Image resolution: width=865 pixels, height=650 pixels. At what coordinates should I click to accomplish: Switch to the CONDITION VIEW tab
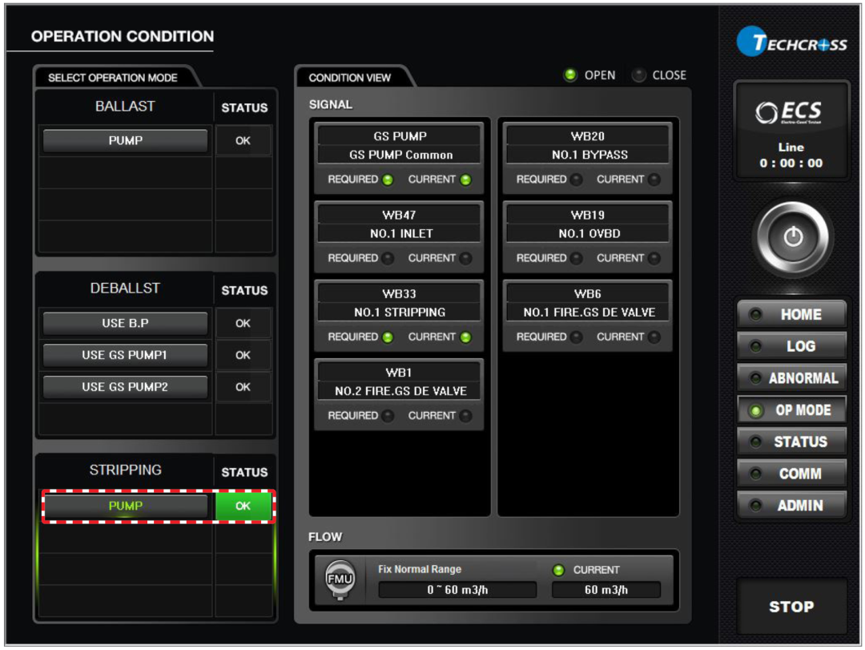coord(350,78)
